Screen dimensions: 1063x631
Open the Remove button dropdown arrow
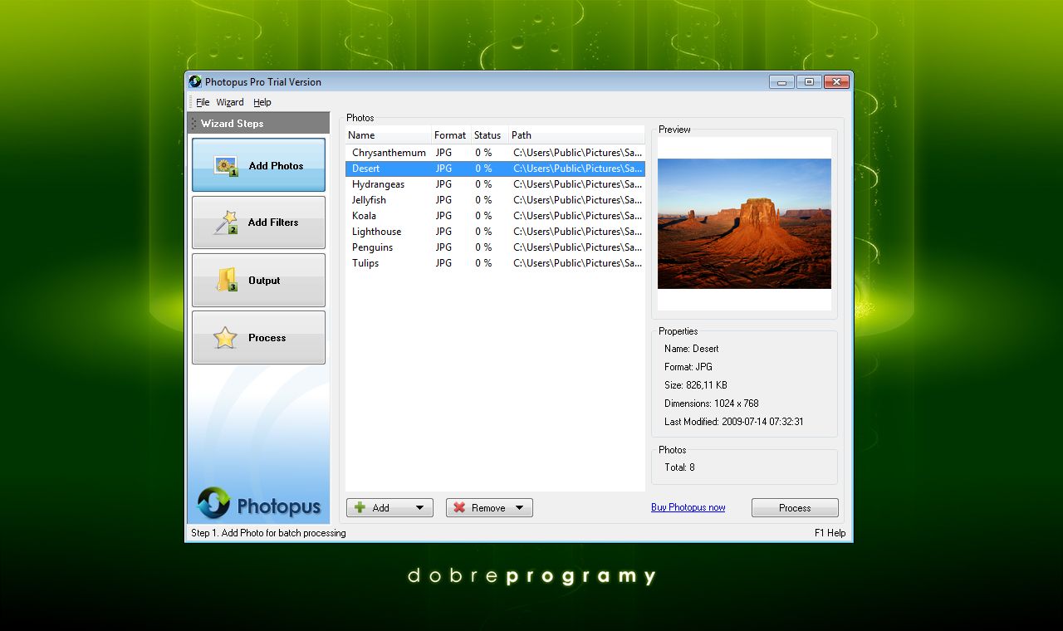coord(520,507)
